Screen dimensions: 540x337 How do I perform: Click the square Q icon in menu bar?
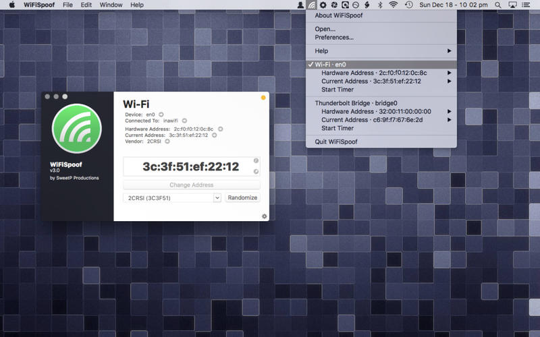345,5
